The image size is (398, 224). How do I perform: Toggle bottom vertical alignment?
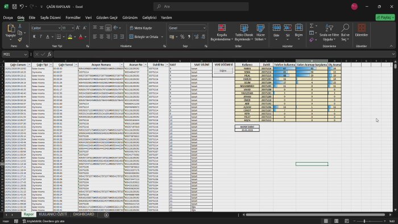tap(108, 28)
